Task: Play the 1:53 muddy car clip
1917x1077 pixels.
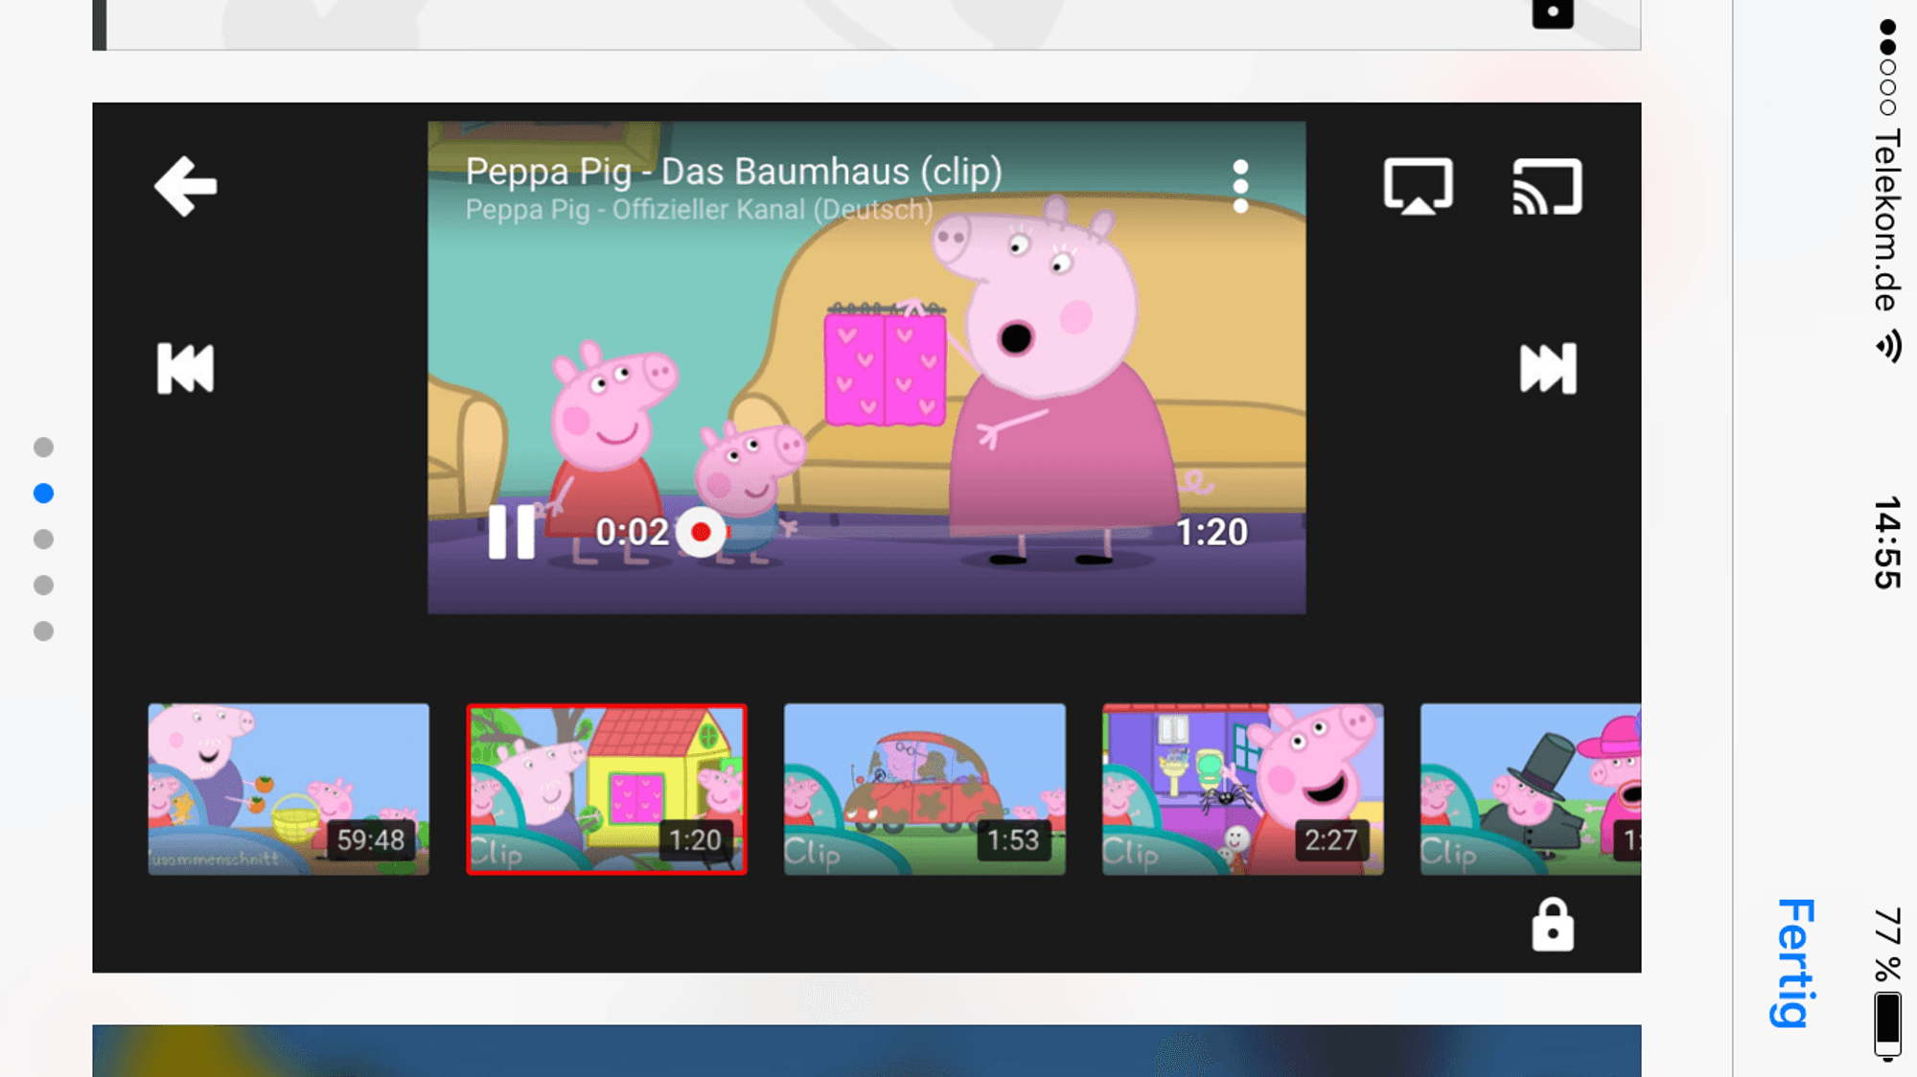Action: coord(925,790)
